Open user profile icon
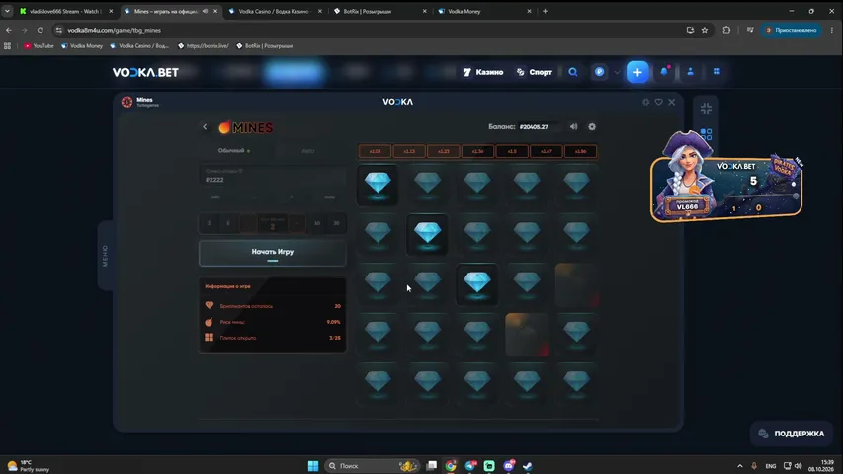 click(x=691, y=72)
